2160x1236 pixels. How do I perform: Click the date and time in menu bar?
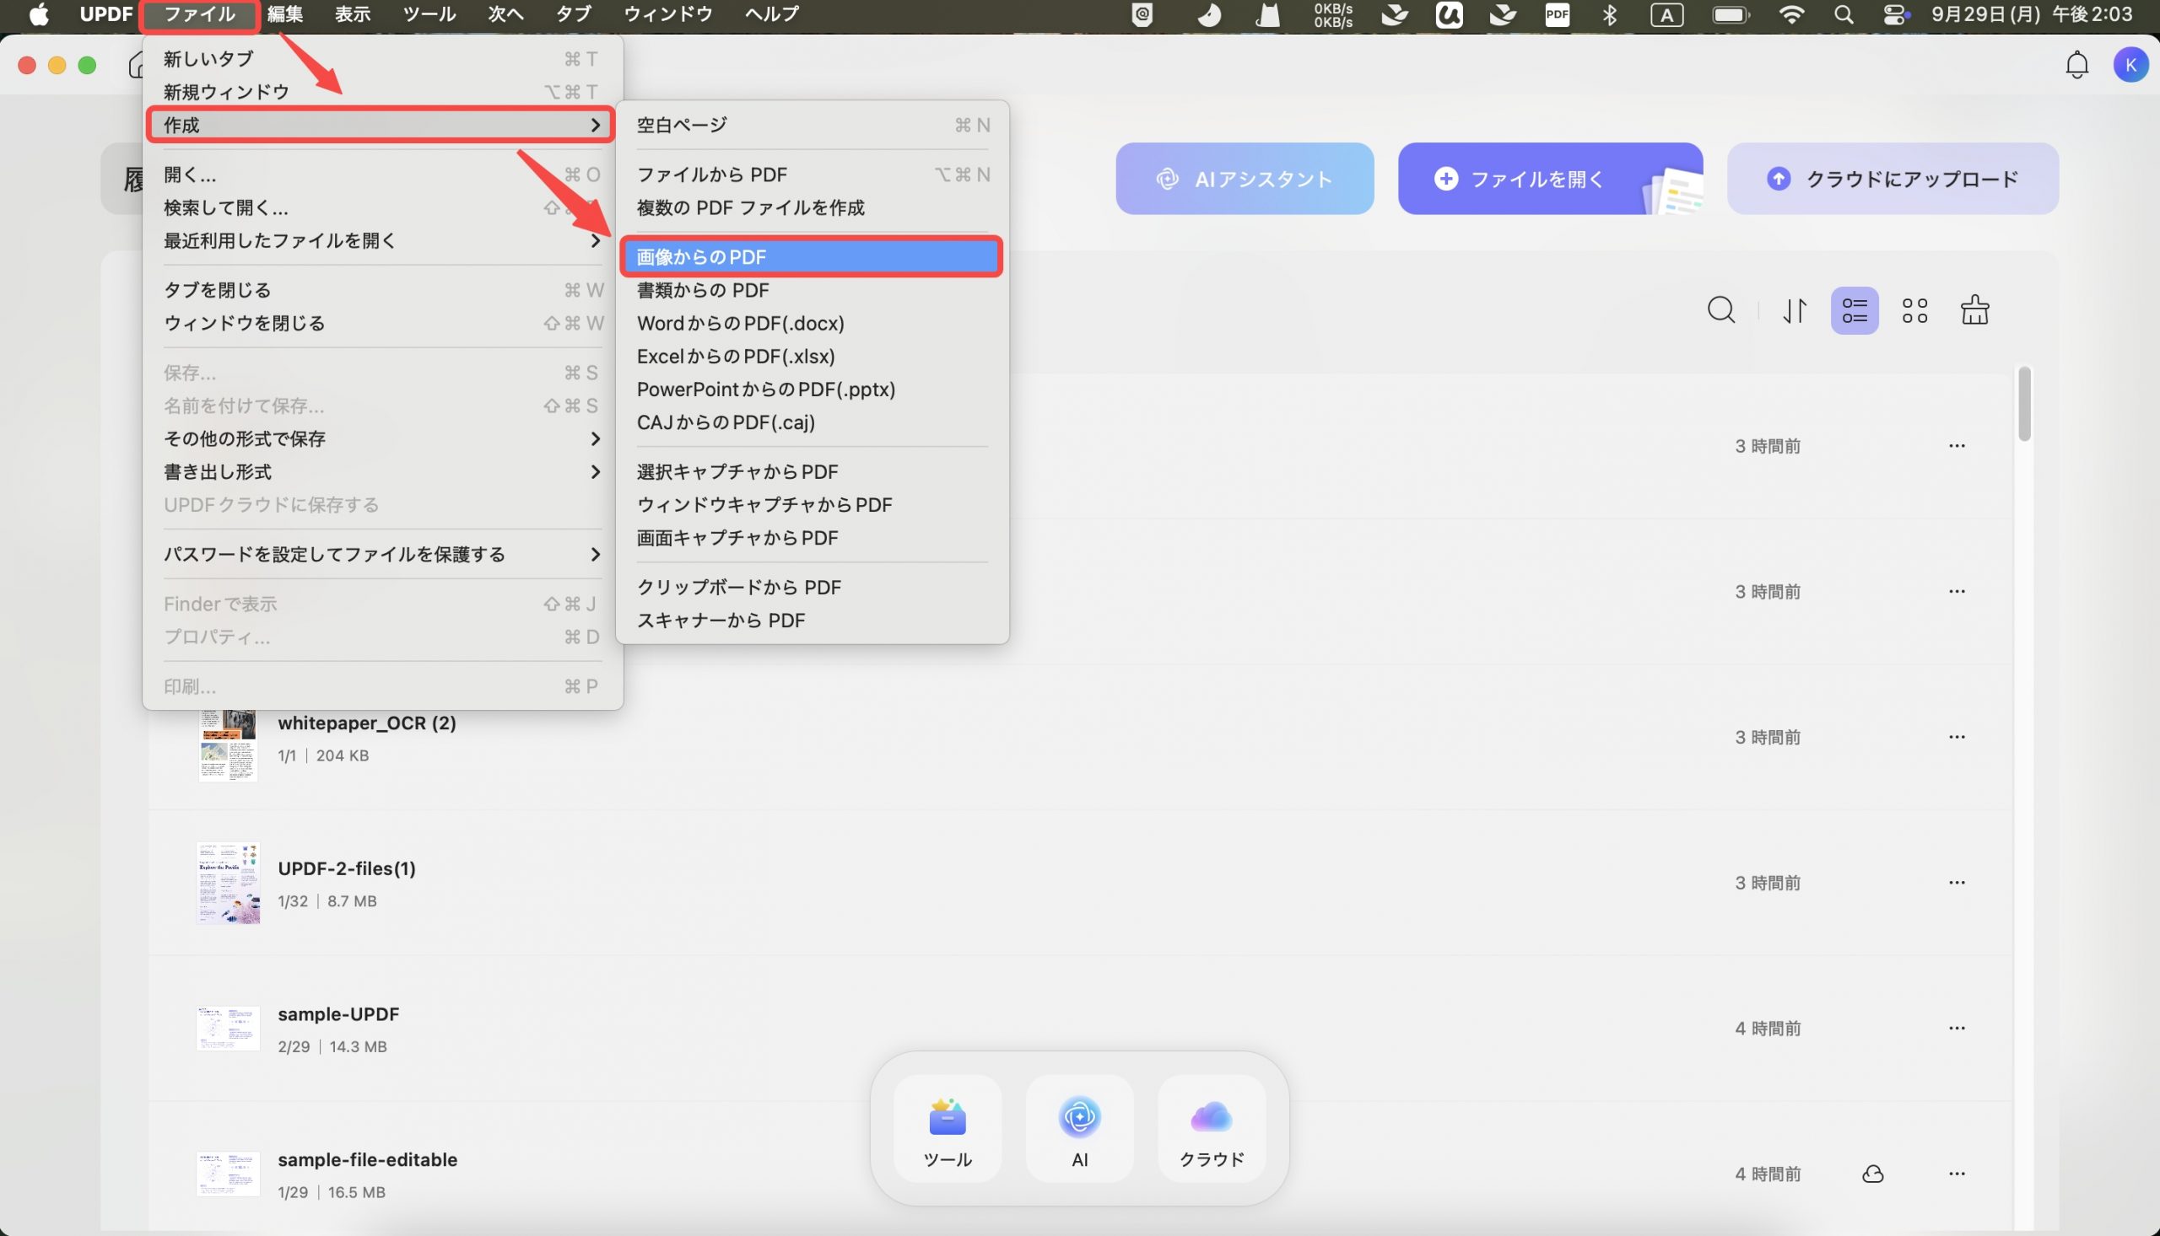(x=2031, y=14)
